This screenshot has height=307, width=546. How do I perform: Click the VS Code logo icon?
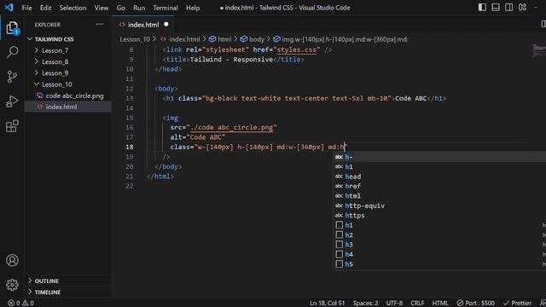9,8
